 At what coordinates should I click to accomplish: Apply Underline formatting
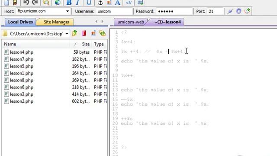(x=89, y=2)
